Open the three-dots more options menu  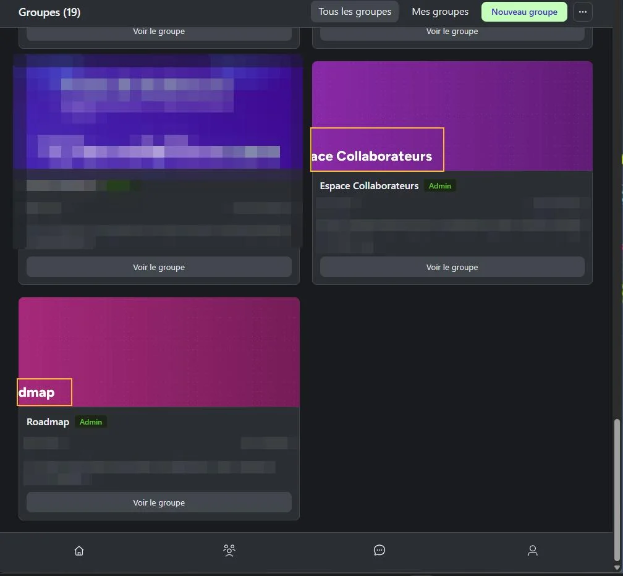pyautogui.click(x=583, y=12)
